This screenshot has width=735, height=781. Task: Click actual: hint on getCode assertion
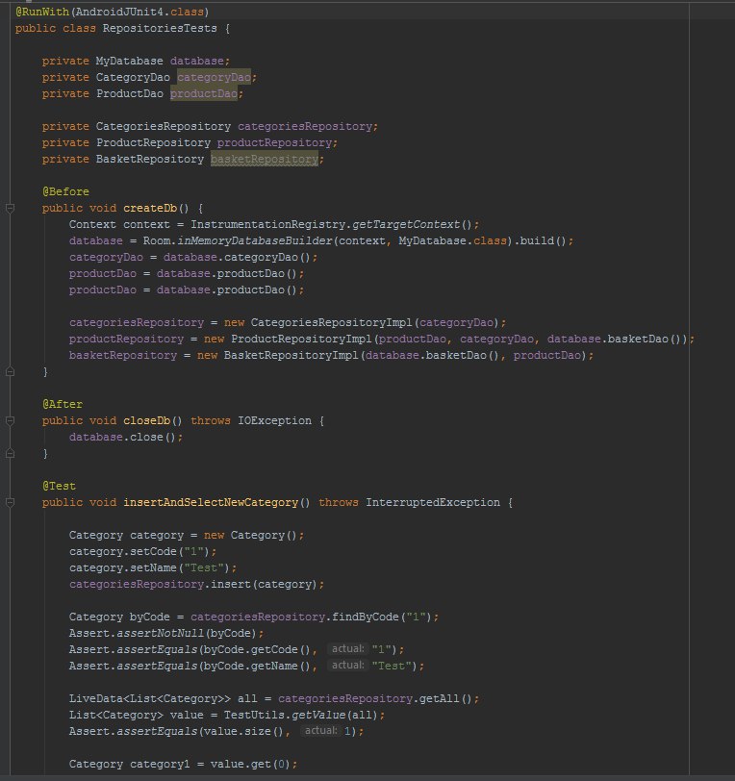pyautogui.click(x=348, y=649)
